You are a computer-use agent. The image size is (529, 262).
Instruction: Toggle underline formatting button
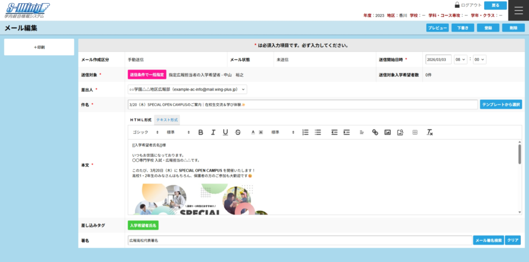pos(225,132)
